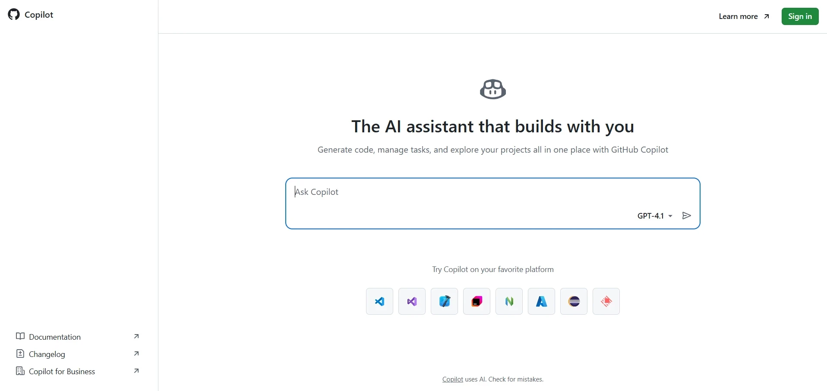Click the rightmost red platform icon
The width and height of the screenshot is (827, 391).
click(x=606, y=301)
